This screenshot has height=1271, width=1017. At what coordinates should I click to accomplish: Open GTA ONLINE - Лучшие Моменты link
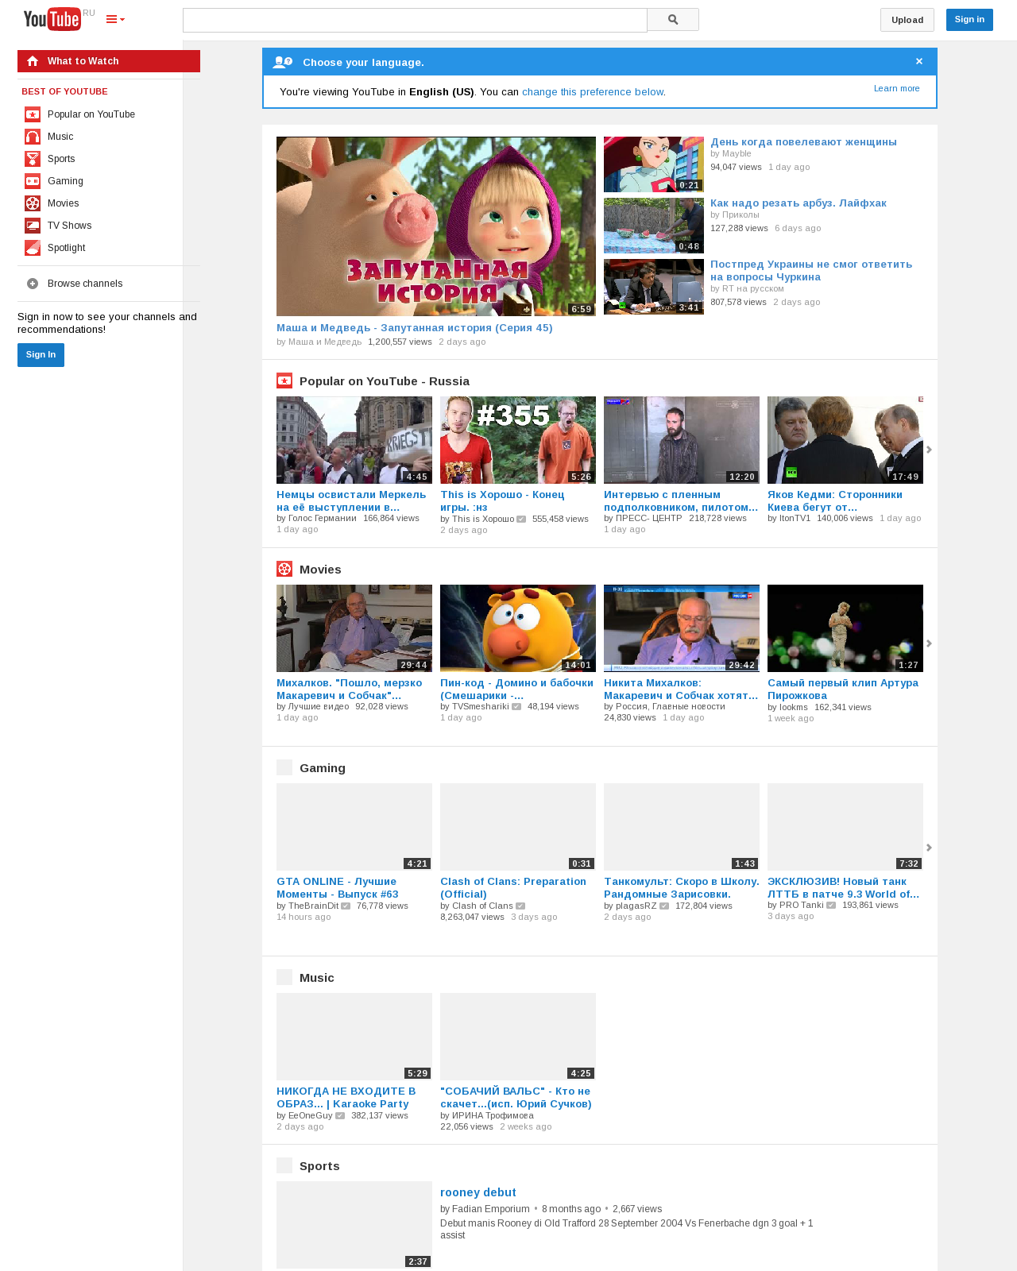point(338,888)
